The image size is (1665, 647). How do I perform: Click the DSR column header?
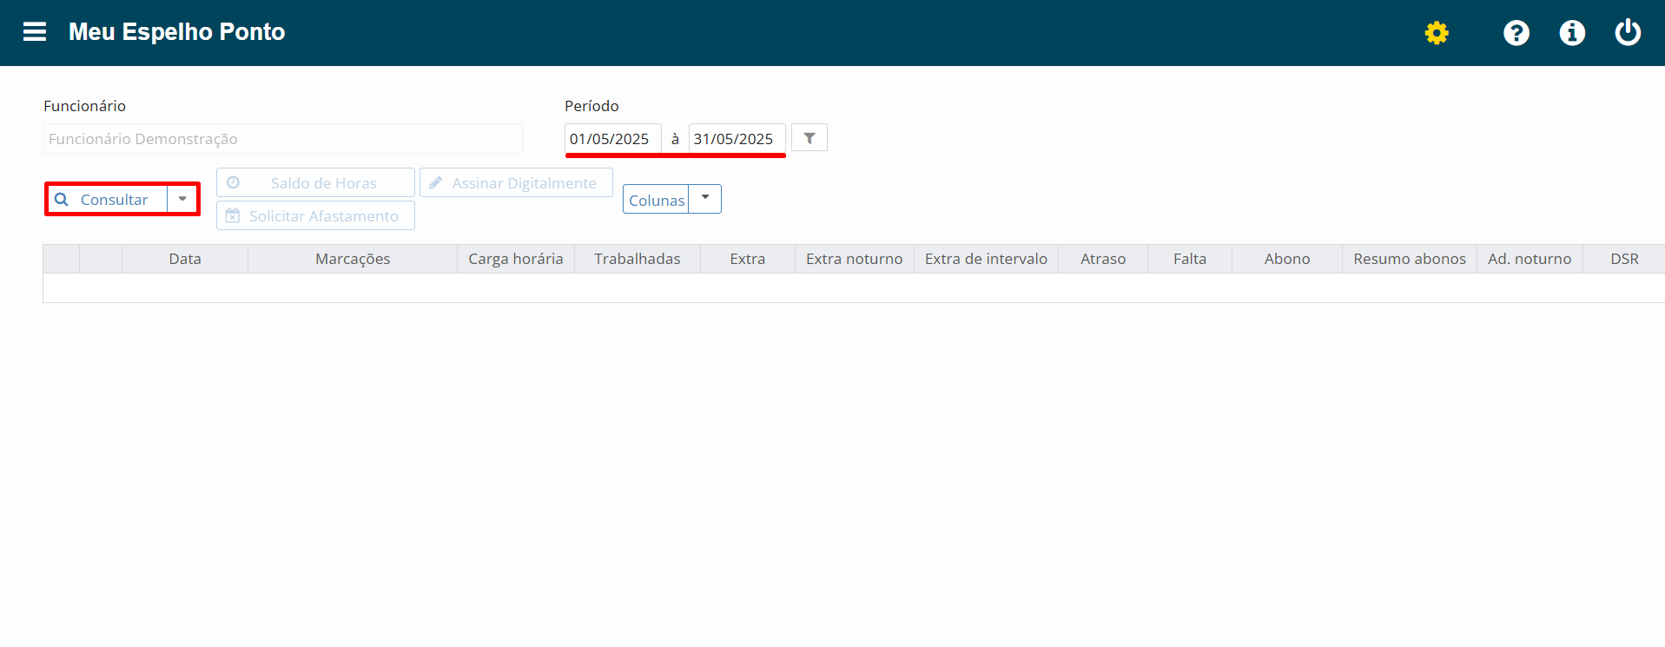point(1624,259)
